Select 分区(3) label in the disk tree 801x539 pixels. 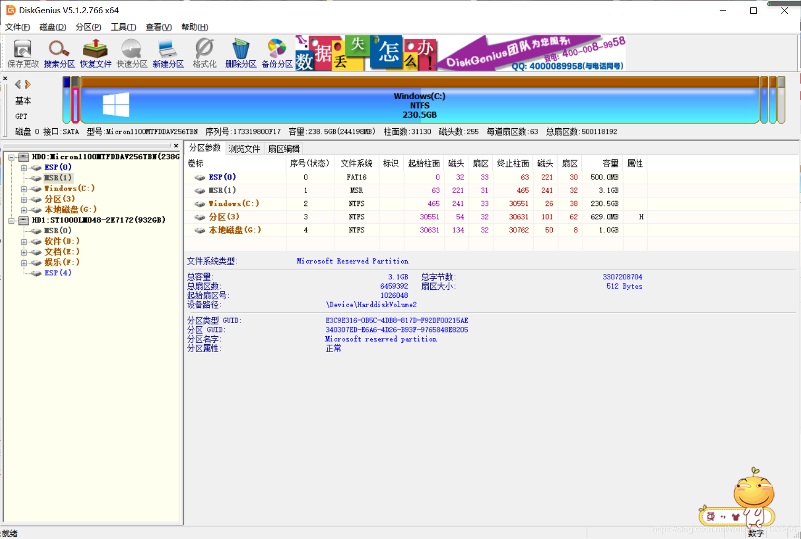pyautogui.click(x=60, y=199)
